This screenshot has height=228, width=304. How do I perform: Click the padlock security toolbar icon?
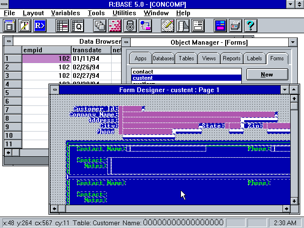pos(130,26)
